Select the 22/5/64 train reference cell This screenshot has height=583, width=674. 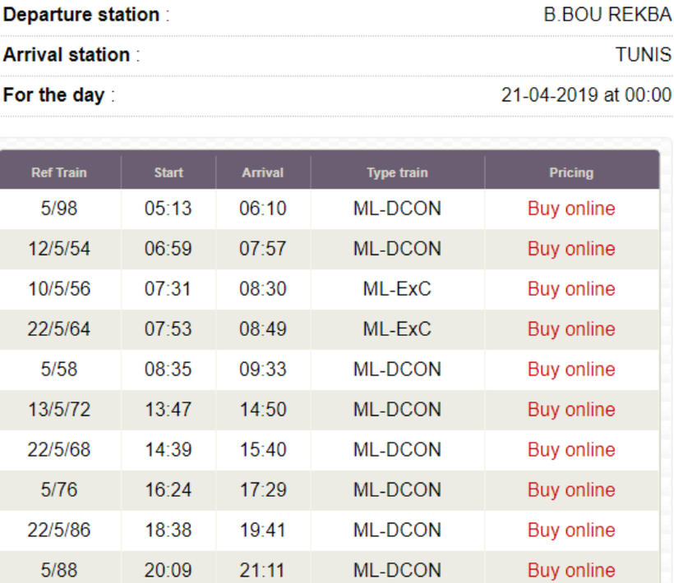click(x=59, y=329)
